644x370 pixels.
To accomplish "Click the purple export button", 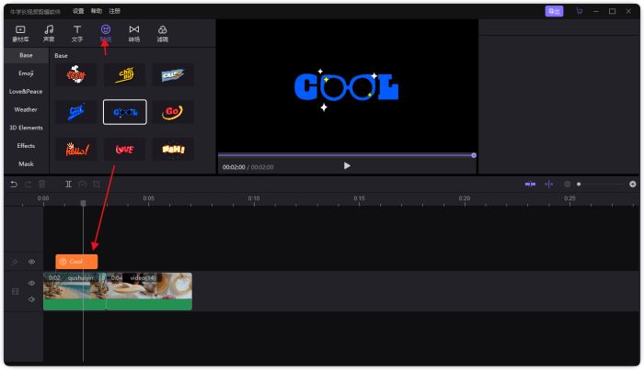I will 554,11.
